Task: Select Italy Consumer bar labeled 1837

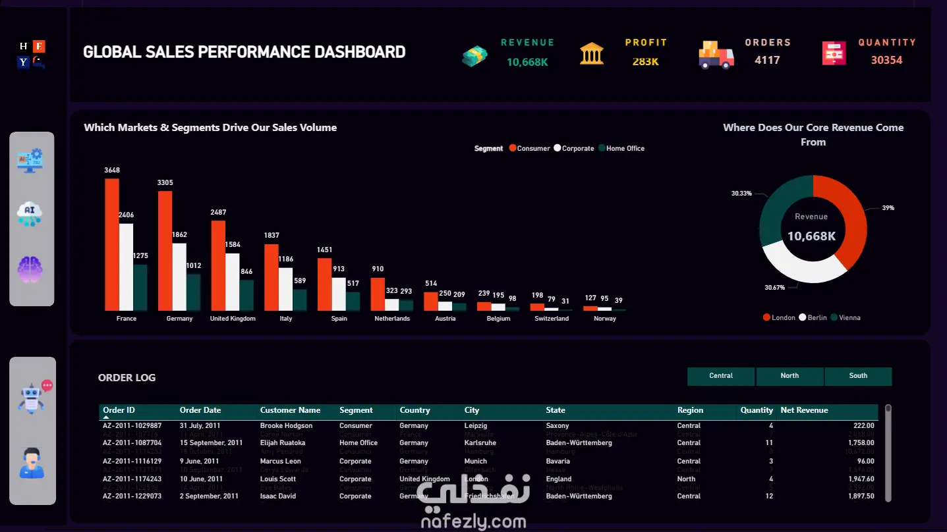Action: 272,277
